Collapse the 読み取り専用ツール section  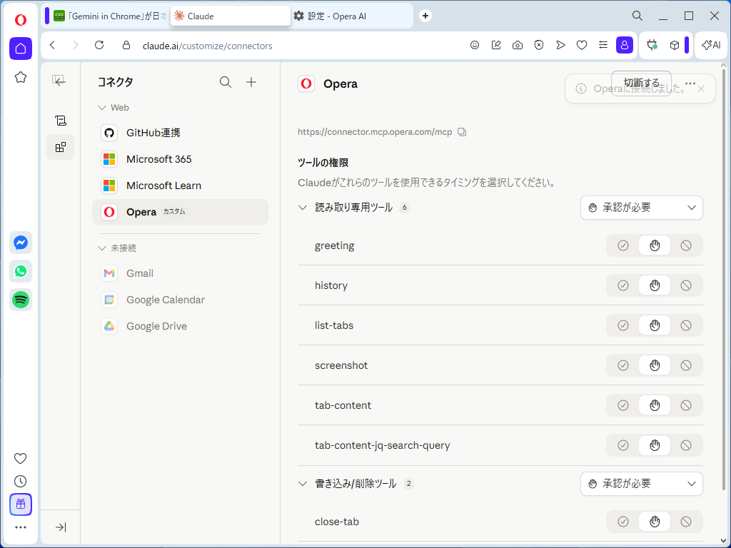303,208
